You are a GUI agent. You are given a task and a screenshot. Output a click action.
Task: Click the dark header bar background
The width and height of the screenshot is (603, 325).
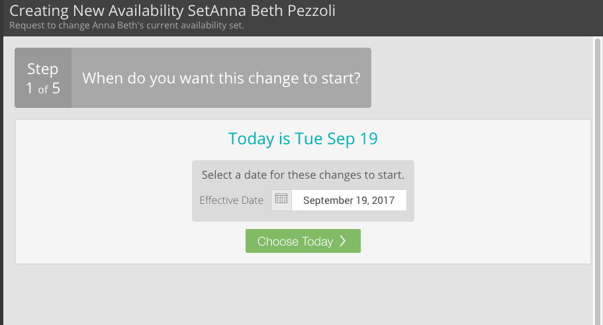[x=461, y=18]
